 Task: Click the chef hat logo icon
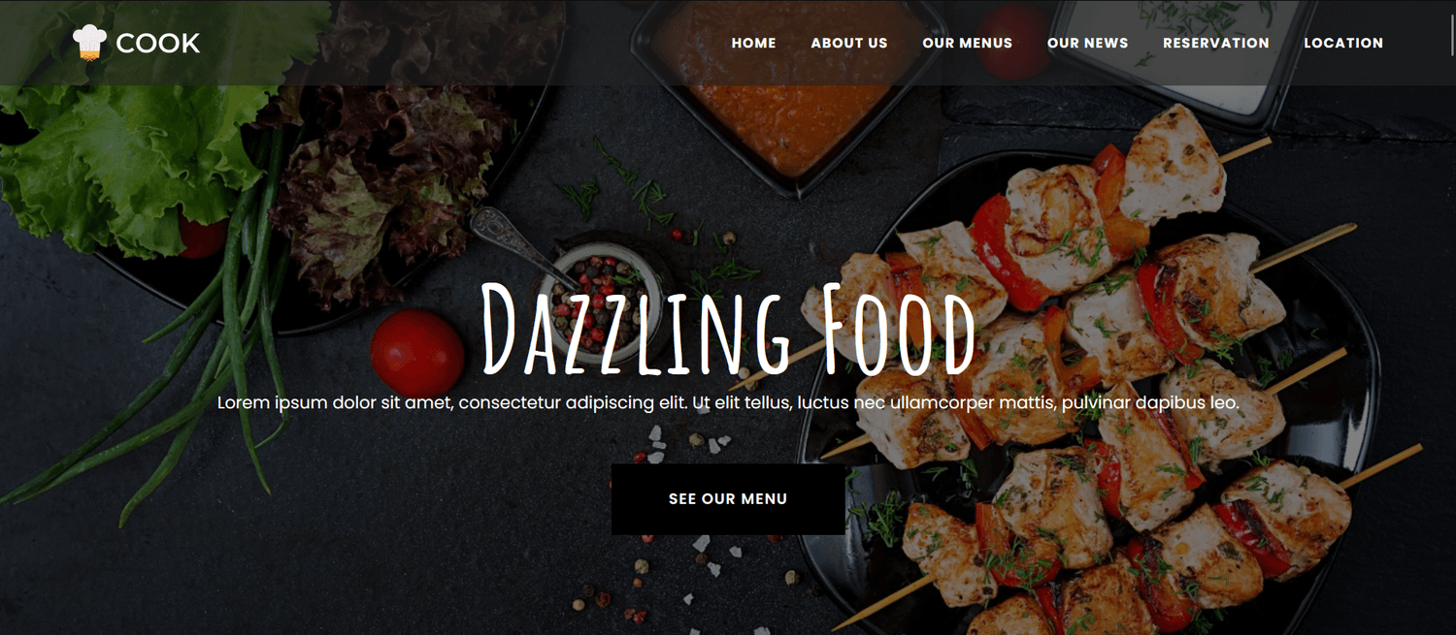(x=89, y=43)
